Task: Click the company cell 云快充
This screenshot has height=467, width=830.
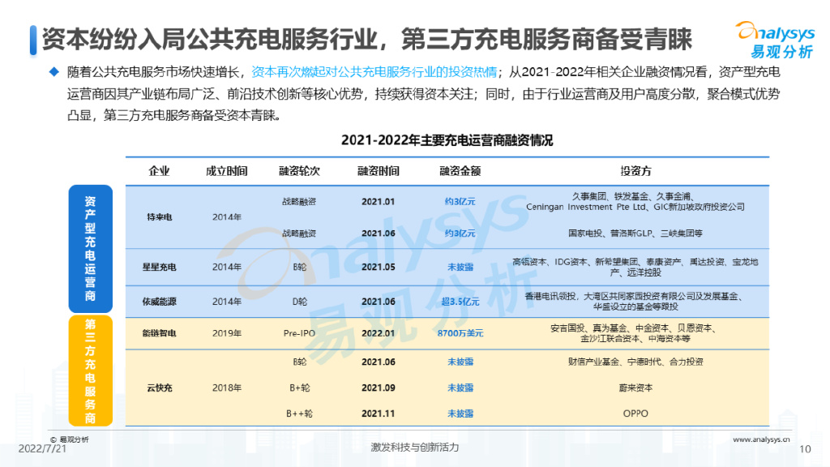Action: (159, 388)
